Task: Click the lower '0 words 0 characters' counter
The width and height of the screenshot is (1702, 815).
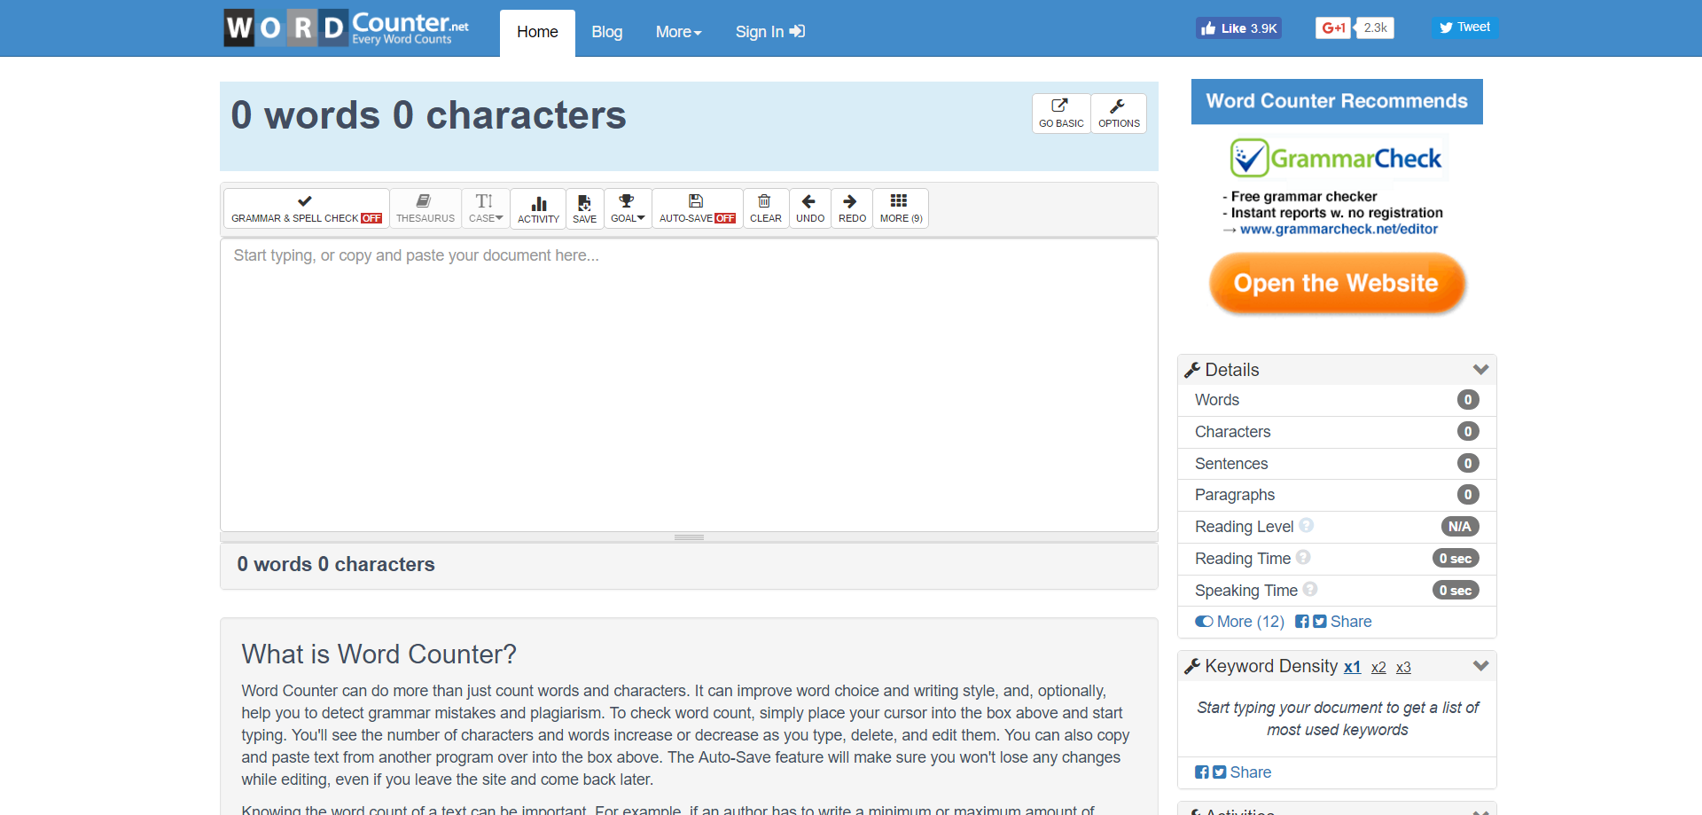Action: 336,564
